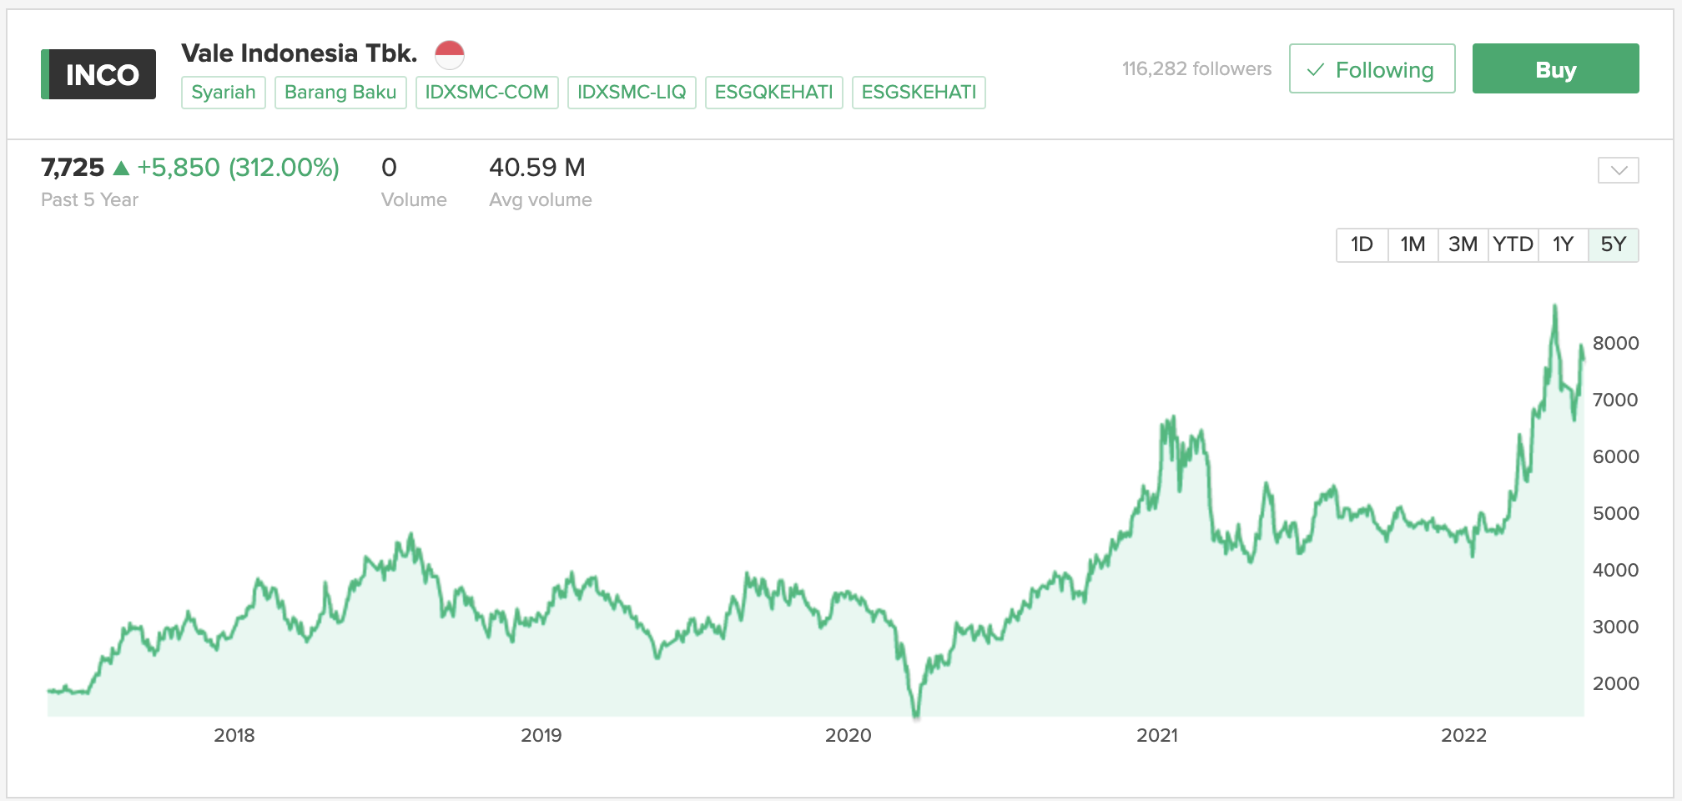Screen dimensions: 1682x801
Task: Click the ESGQKEHATI badge
Action: click(773, 93)
